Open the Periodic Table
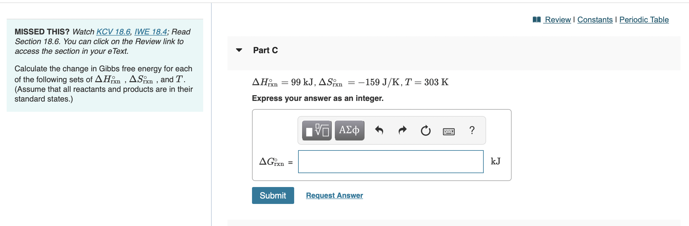The image size is (689, 226). 644,19
